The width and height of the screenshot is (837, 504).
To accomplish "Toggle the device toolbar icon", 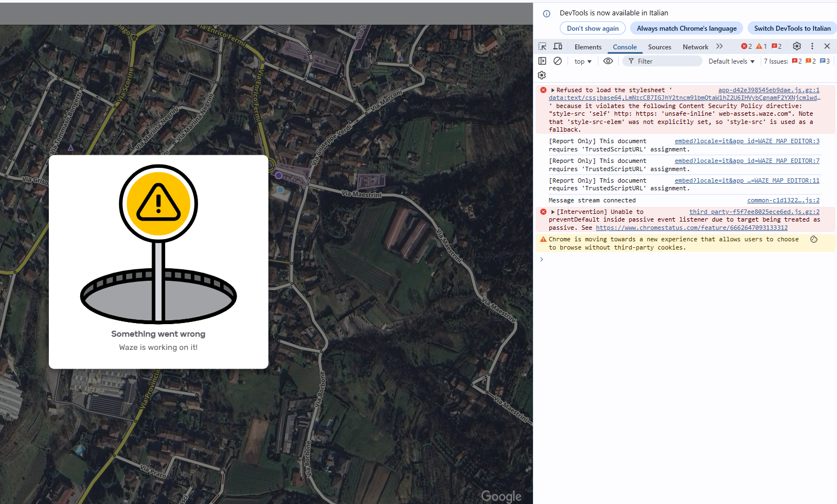I will (x=558, y=47).
